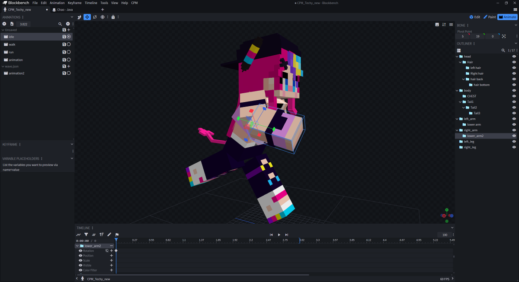The width and height of the screenshot is (519, 282).
Task: Collapse the wave.json animations group
Action: [2, 67]
